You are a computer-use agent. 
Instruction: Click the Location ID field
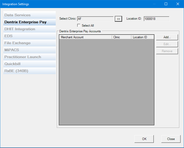coord(156,19)
